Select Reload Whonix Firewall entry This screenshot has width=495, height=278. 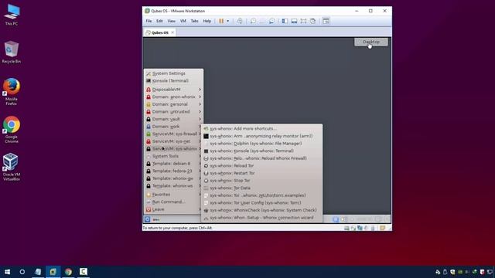pyautogui.click(x=261, y=158)
